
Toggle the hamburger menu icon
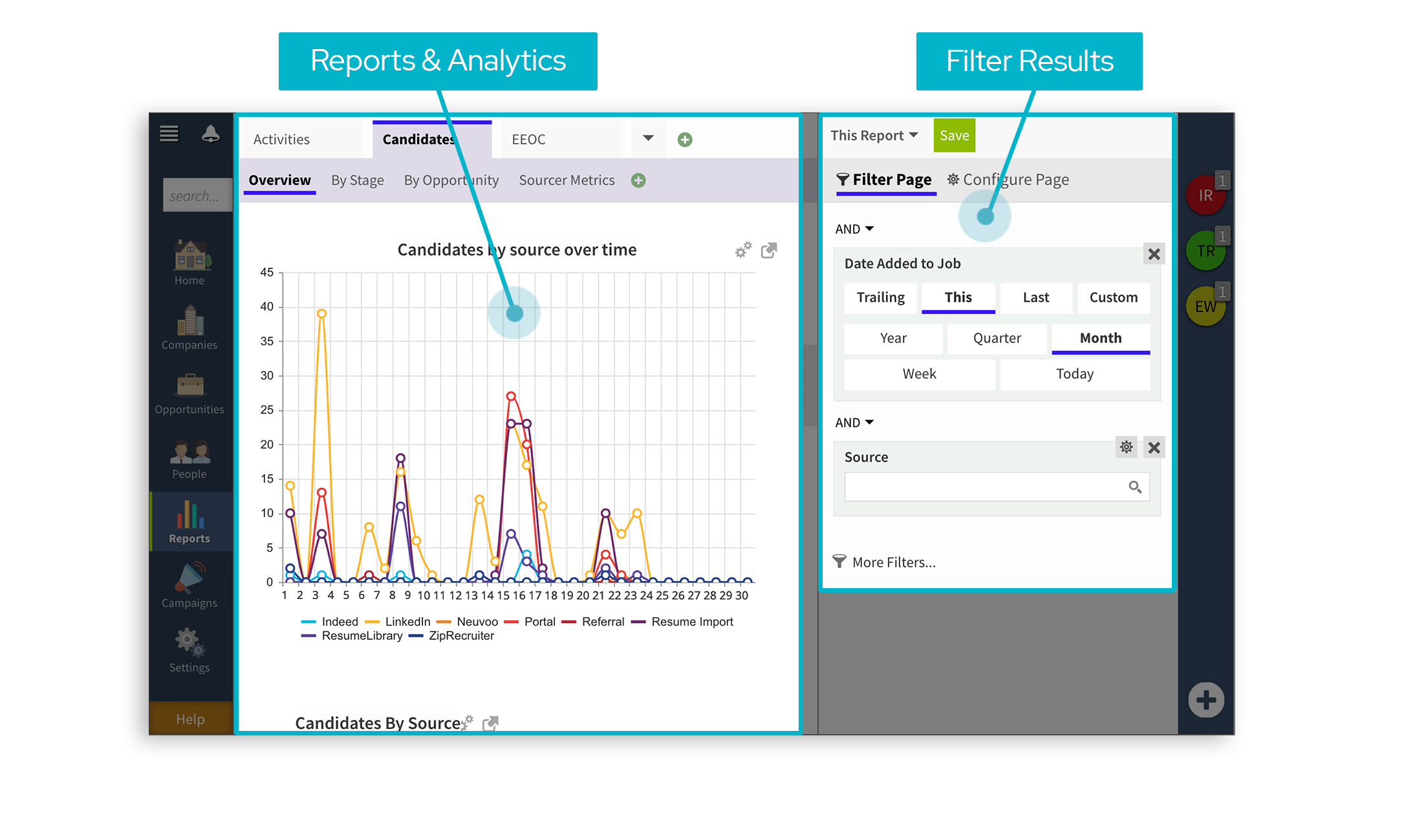(x=169, y=134)
